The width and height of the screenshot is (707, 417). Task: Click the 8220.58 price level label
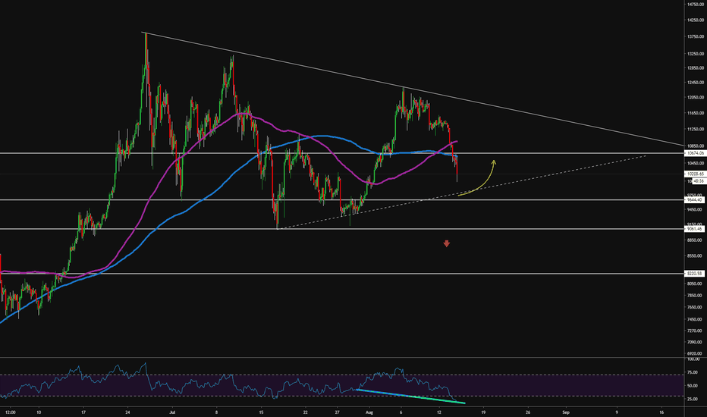click(x=694, y=274)
